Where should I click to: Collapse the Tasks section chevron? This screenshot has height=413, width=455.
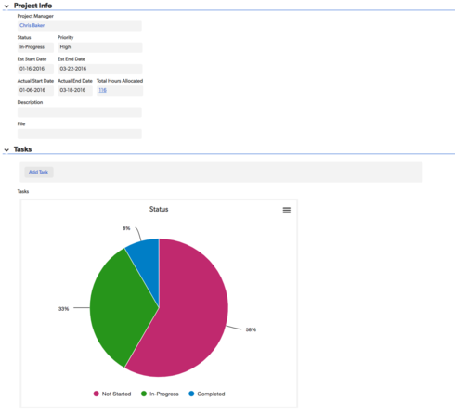(6, 150)
